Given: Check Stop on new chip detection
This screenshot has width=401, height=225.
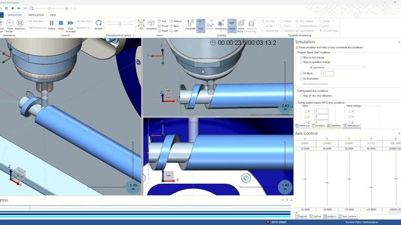Looking at the screenshot, I should coord(301,96).
